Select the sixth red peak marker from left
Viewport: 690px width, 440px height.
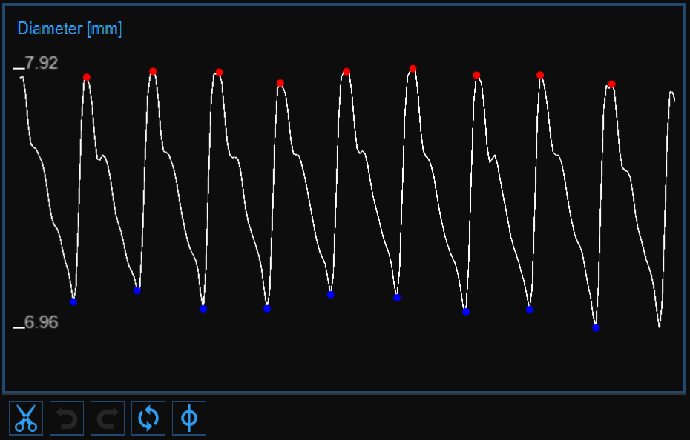(x=413, y=69)
